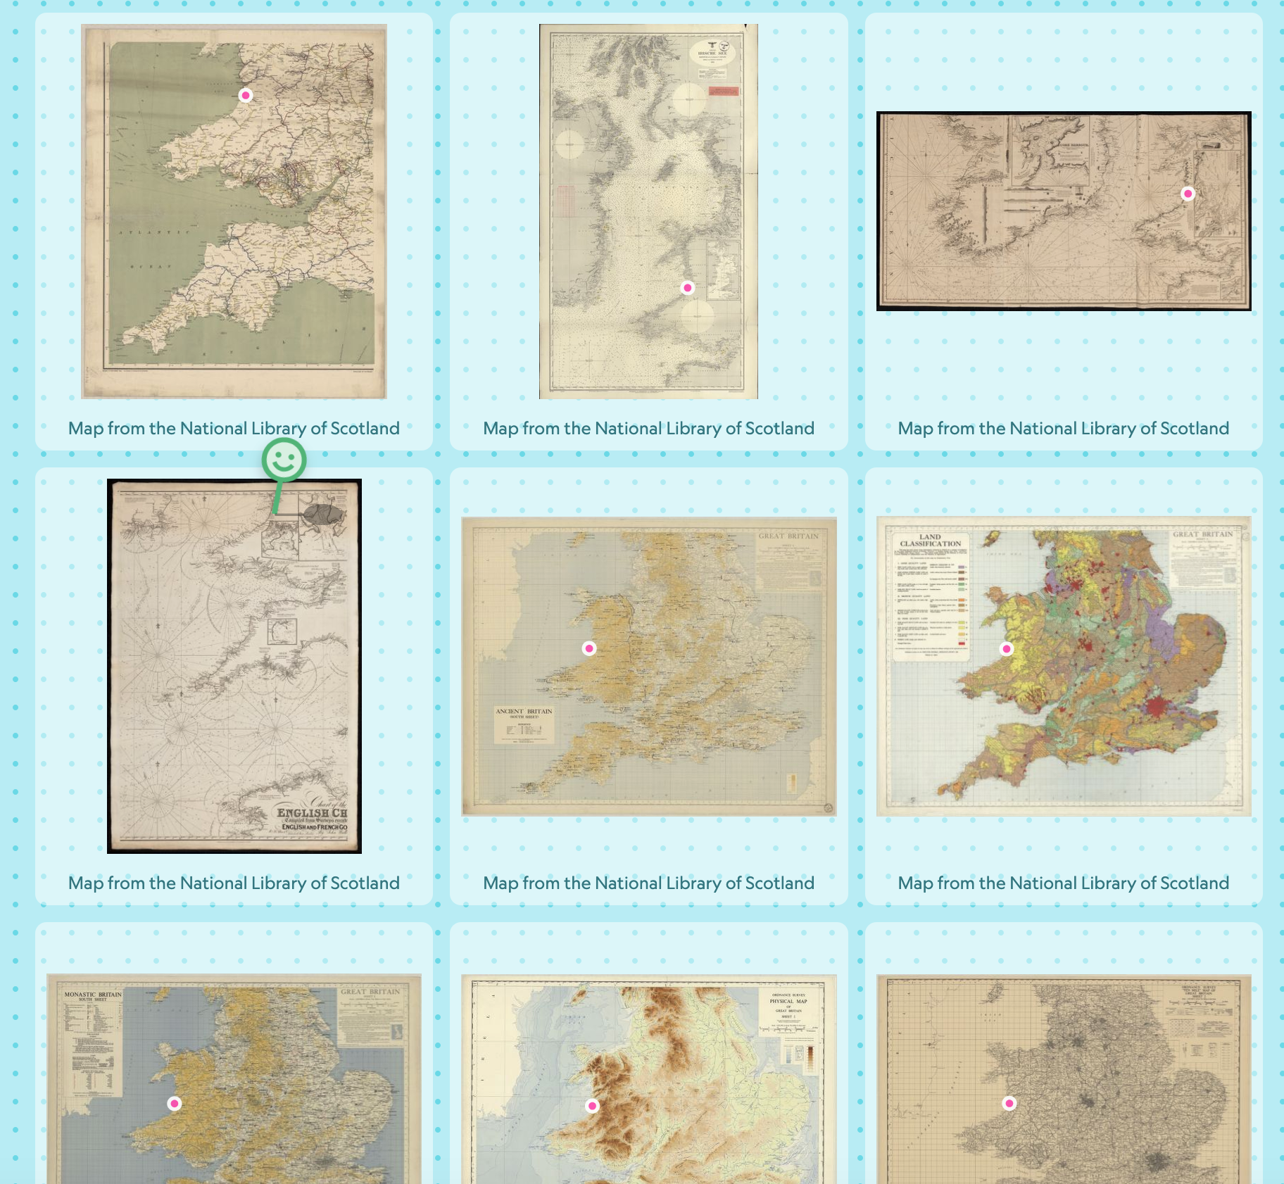The image size is (1284, 1184).
Task: Follow National Library link under Irish Sea chart
Action: tap(648, 428)
